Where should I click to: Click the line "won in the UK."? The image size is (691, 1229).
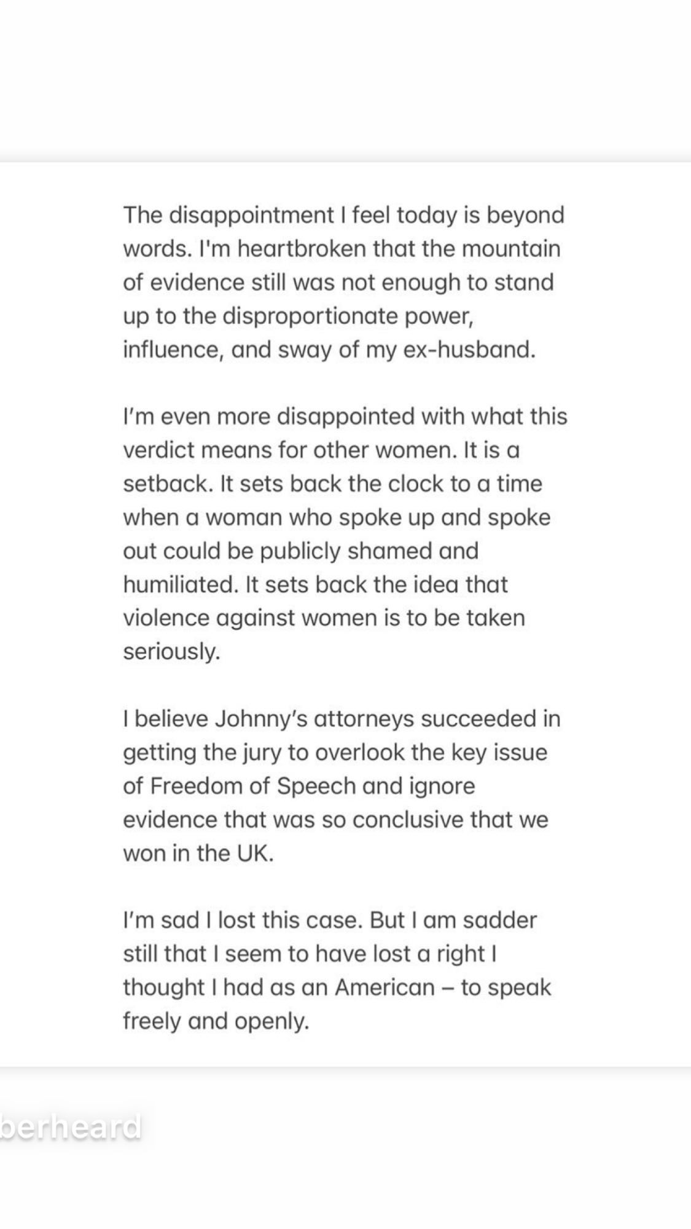click(198, 853)
